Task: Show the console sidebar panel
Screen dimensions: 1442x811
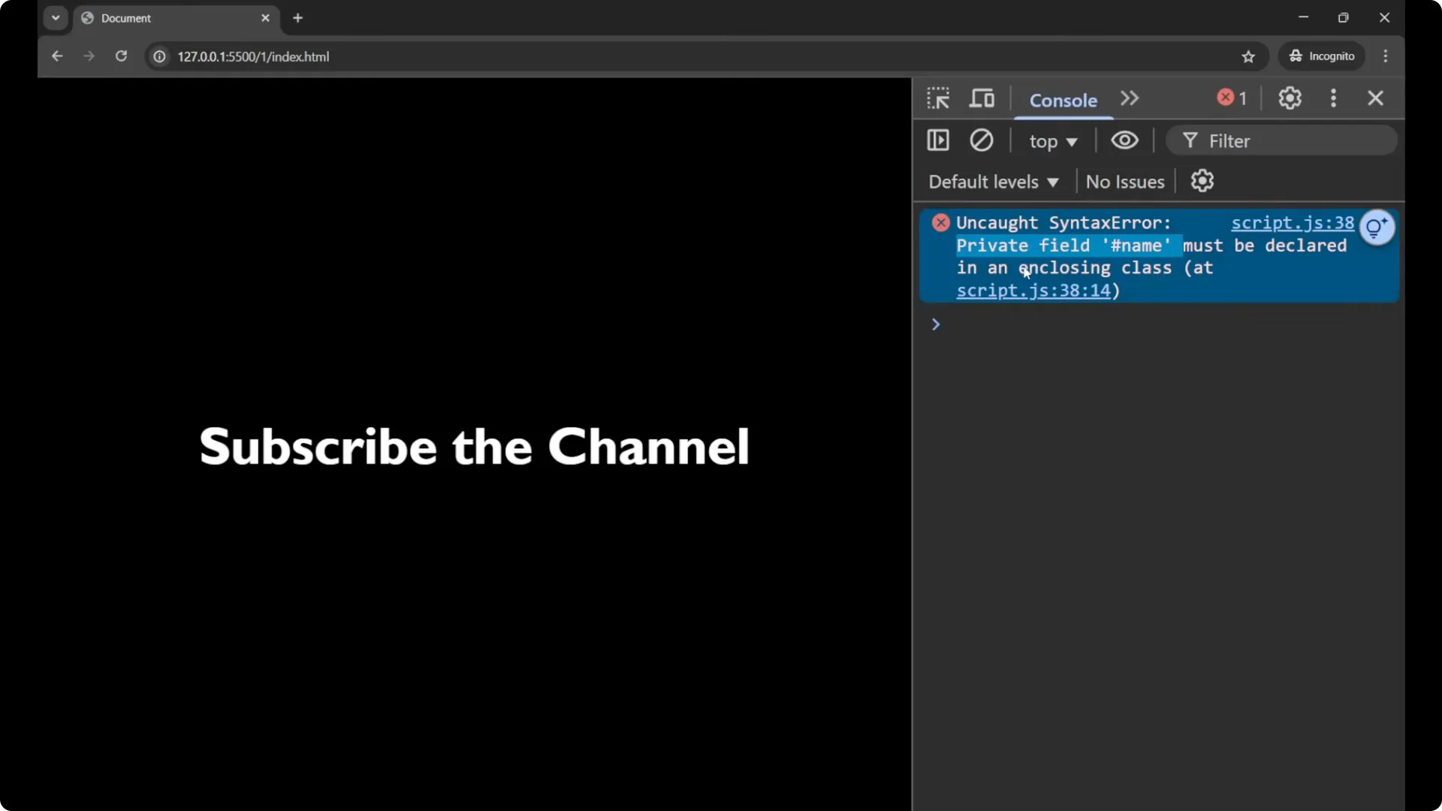Action: click(x=938, y=140)
